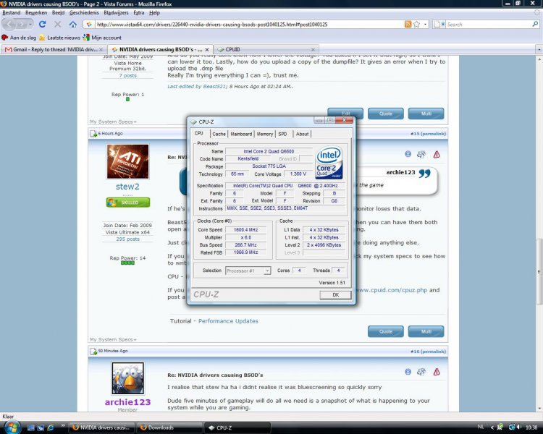Open stew2's 295 posts link
The image size is (543, 434).
(127, 239)
